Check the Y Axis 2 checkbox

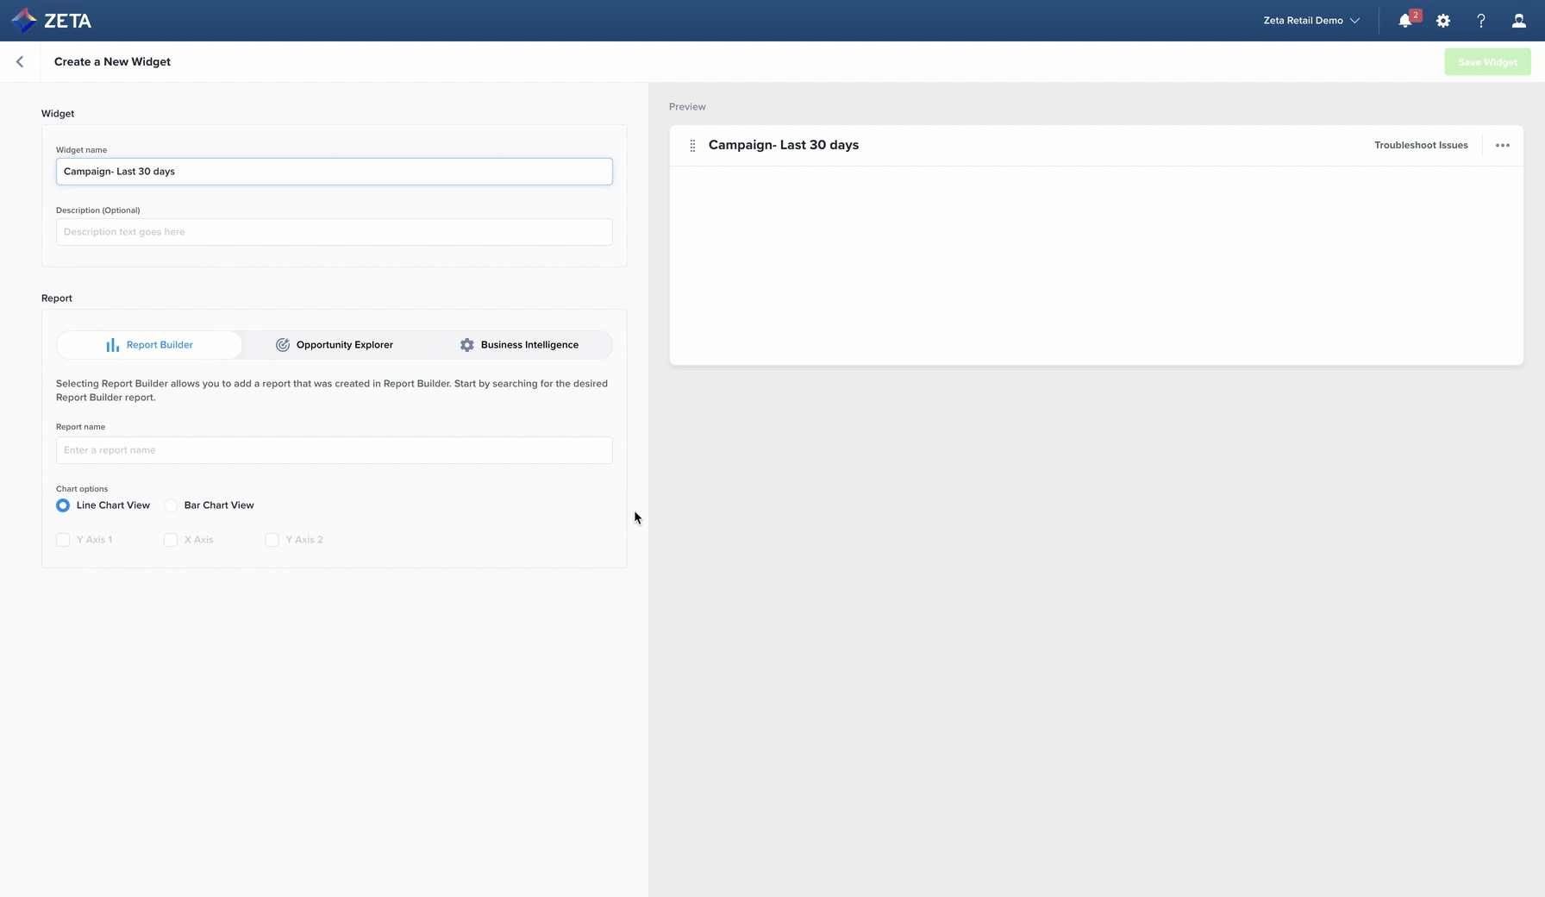(x=272, y=540)
